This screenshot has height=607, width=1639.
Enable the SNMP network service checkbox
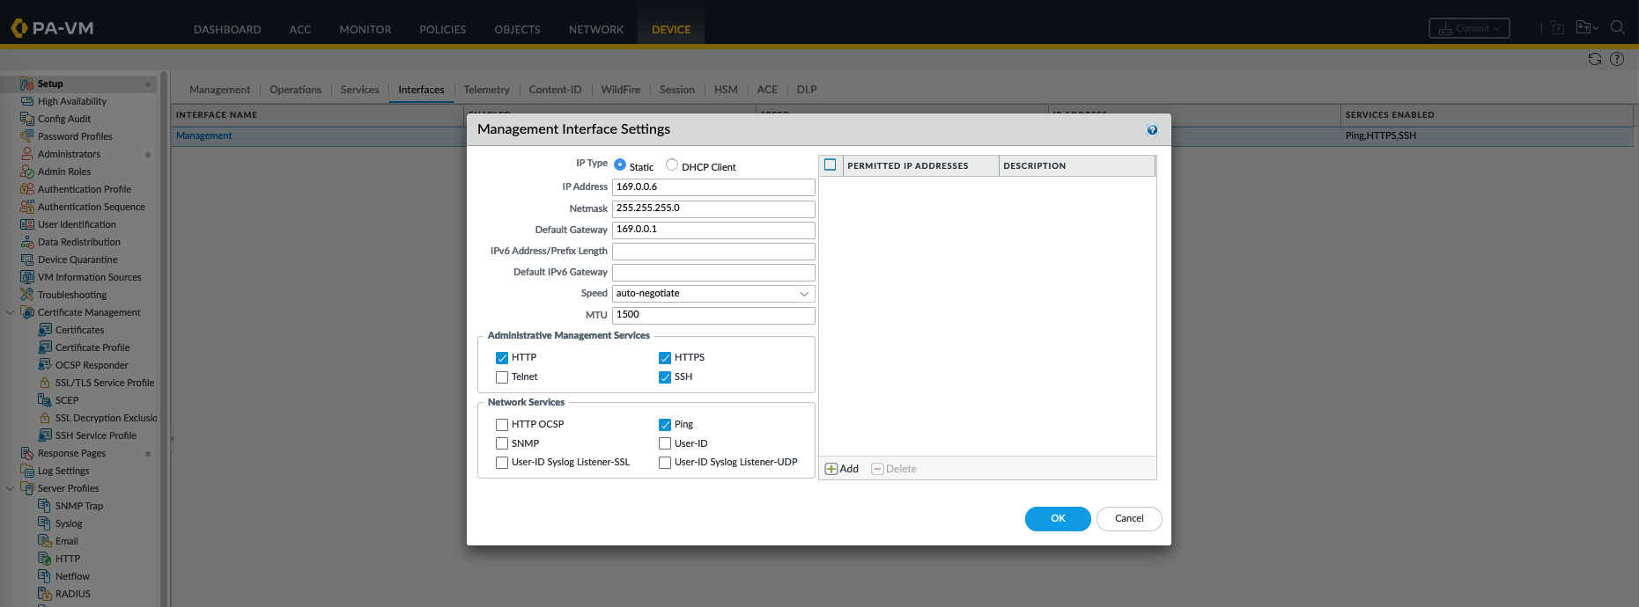pyautogui.click(x=502, y=444)
